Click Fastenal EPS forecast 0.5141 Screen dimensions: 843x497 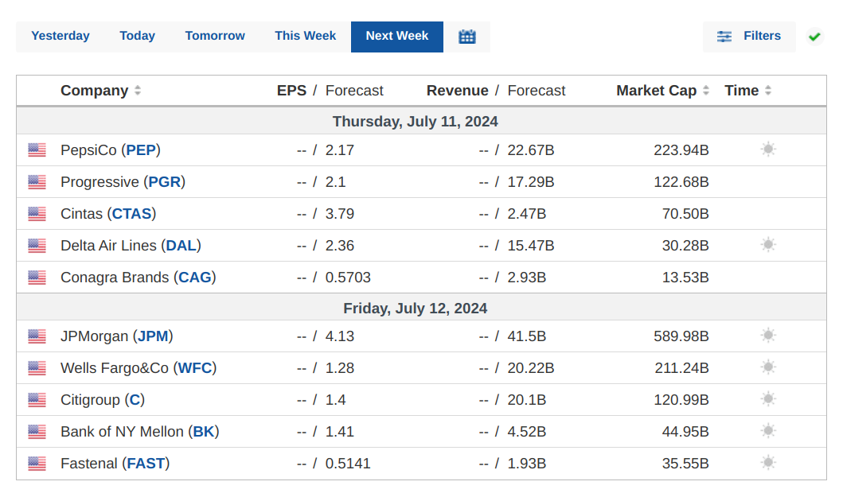click(x=348, y=463)
